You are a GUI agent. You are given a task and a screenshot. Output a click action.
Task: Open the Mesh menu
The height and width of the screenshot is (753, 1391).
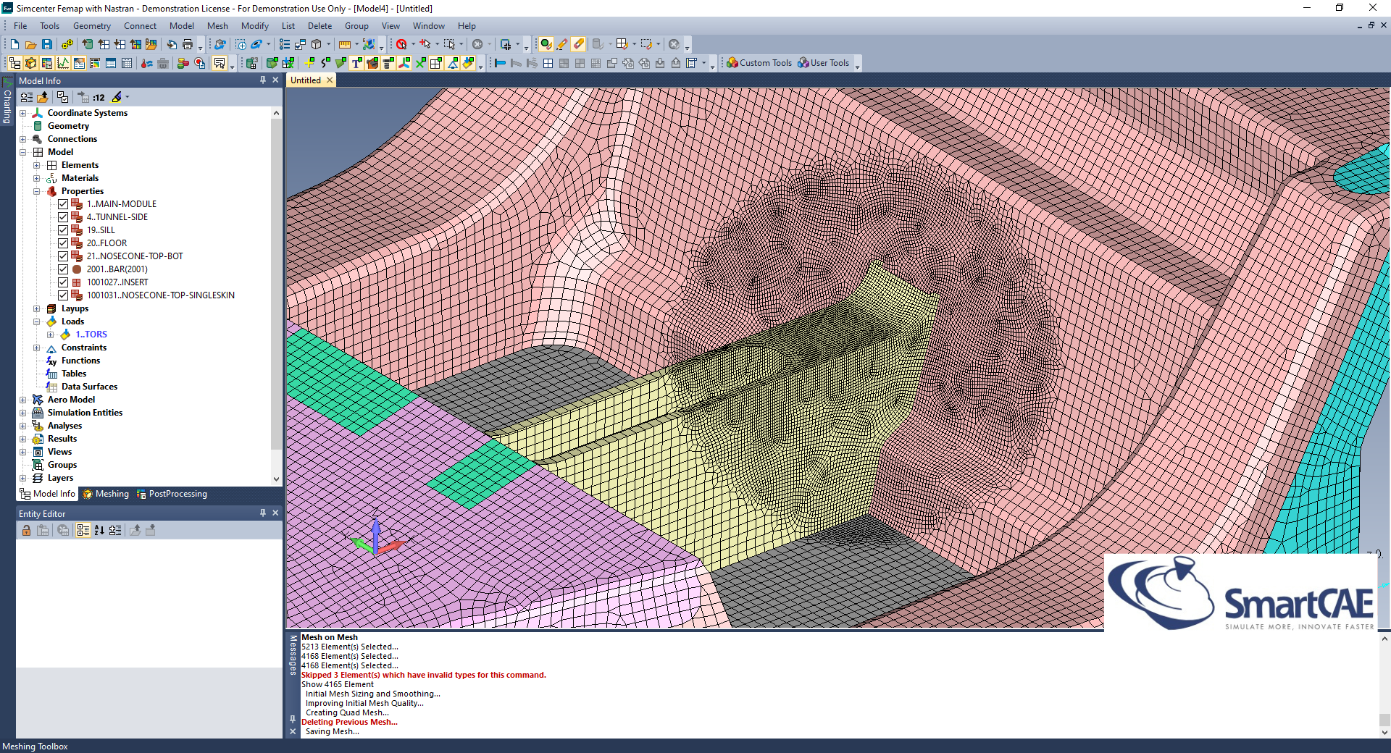217,26
